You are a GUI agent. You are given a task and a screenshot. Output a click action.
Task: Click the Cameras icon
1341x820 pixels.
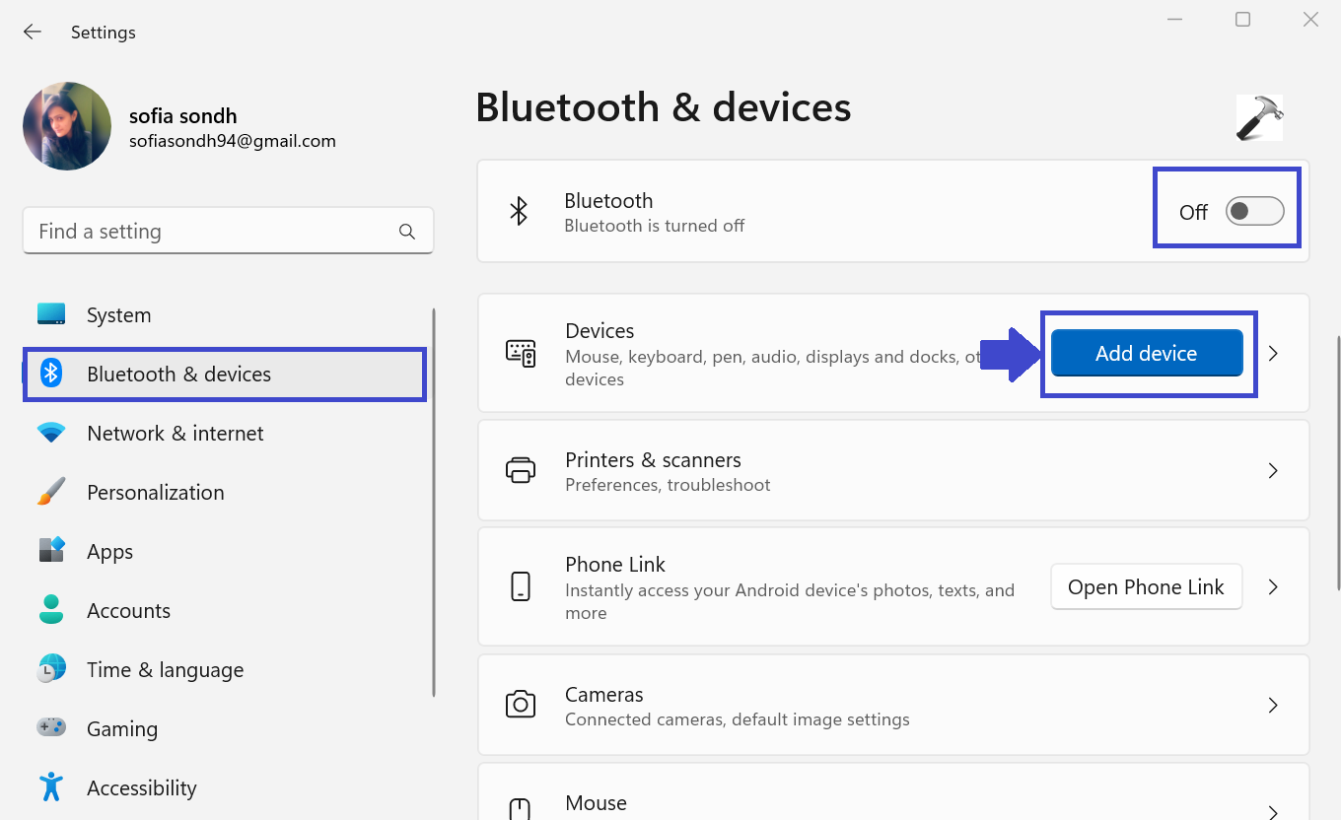coord(521,705)
